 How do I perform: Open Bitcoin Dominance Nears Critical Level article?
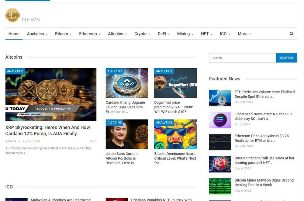tap(175, 158)
